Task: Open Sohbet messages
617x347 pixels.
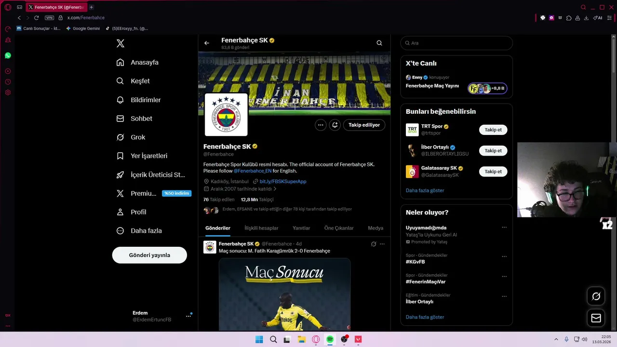Action: 134,119
